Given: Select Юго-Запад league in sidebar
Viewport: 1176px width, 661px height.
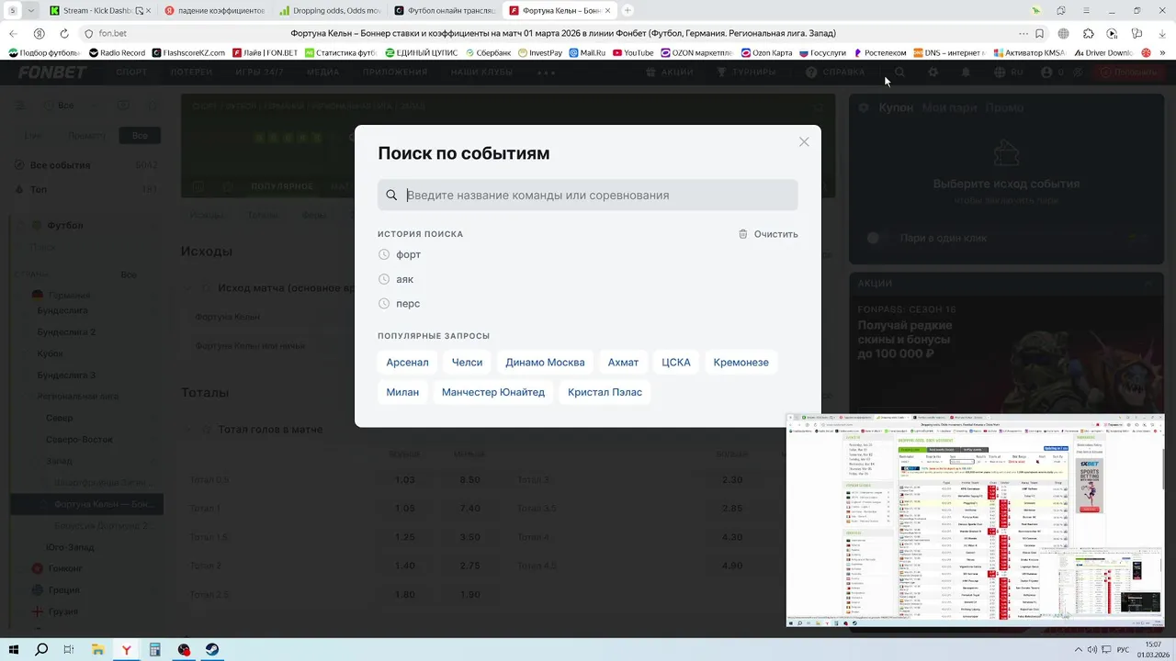Looking at the screenshot, I should (x=70, y=547).
